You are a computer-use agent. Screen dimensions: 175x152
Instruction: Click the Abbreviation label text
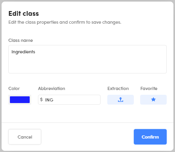[51, 88]
